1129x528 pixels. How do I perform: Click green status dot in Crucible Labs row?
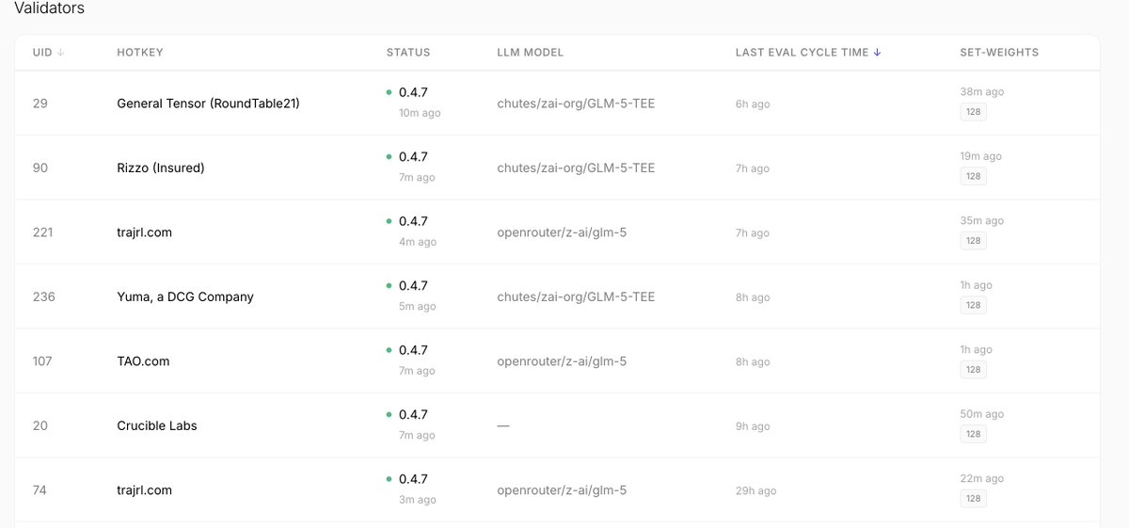[x=390, y=415]
